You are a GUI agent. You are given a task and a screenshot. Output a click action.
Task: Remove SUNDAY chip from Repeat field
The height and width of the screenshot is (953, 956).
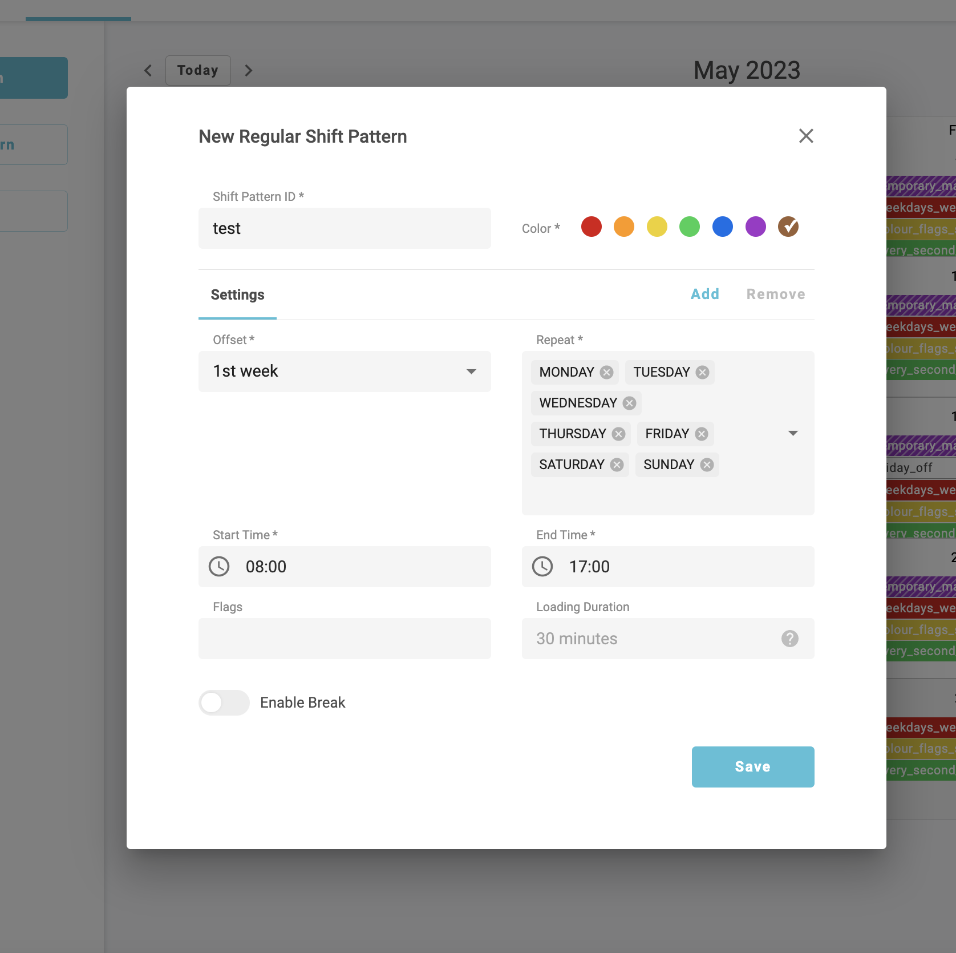point(707,465)
